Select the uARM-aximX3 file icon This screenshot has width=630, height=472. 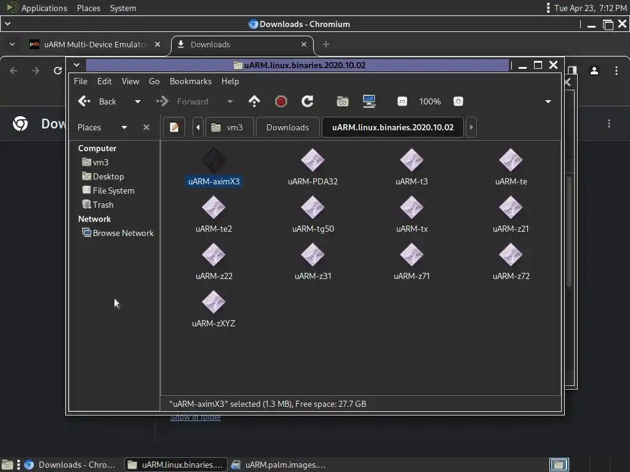[x=213, y=160]
